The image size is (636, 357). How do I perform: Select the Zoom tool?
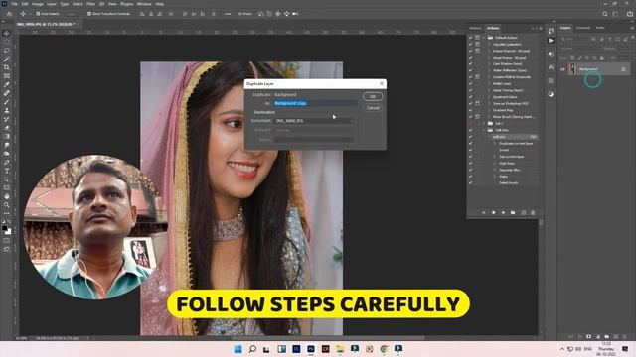[x=7, y=205]
